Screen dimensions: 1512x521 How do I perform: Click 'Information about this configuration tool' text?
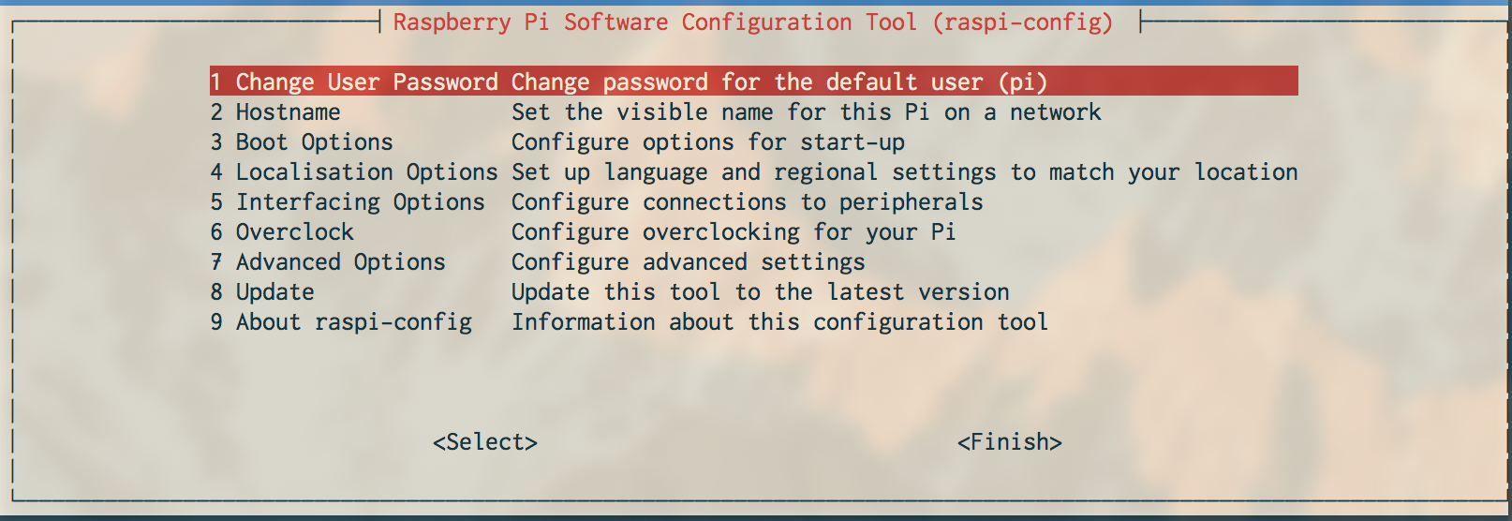tap(779, 322)
